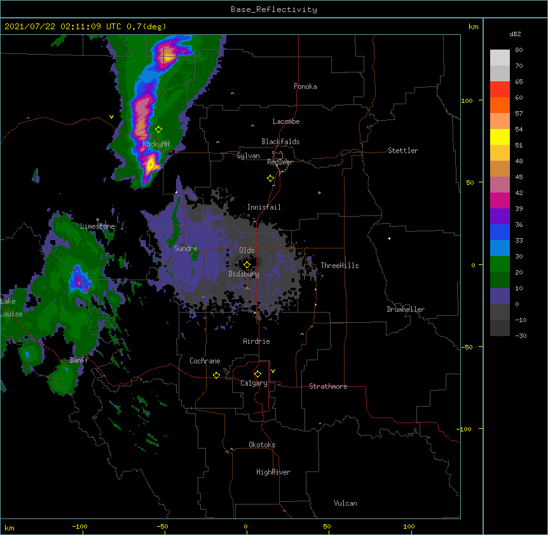Click the Base_Reflectivity title text
The width and height of the screenshot is (548, 535).
point(274,10)
